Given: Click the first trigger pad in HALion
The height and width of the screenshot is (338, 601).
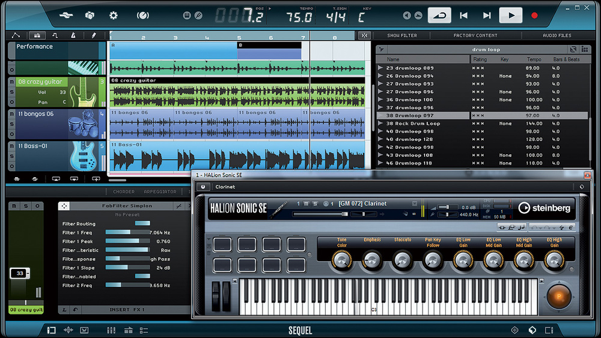Looking at the screenshot, I should click(222, 244).
